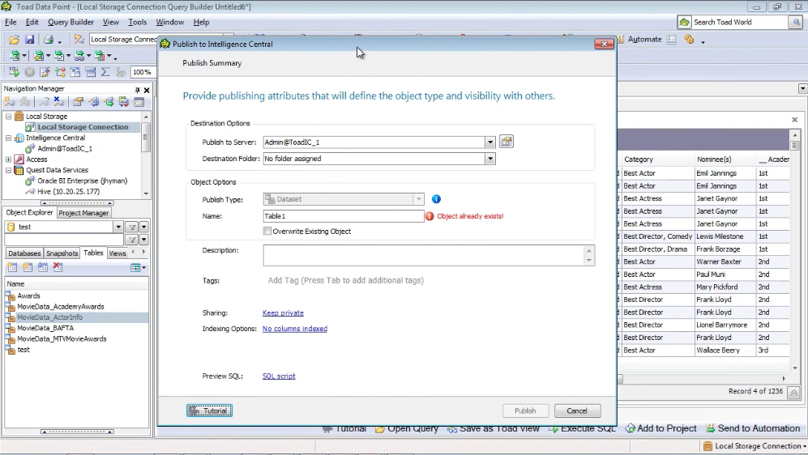Select Admin@ToadIC_1 in the navigation tree
Viewport: 808px width, 455px height.
64,149
